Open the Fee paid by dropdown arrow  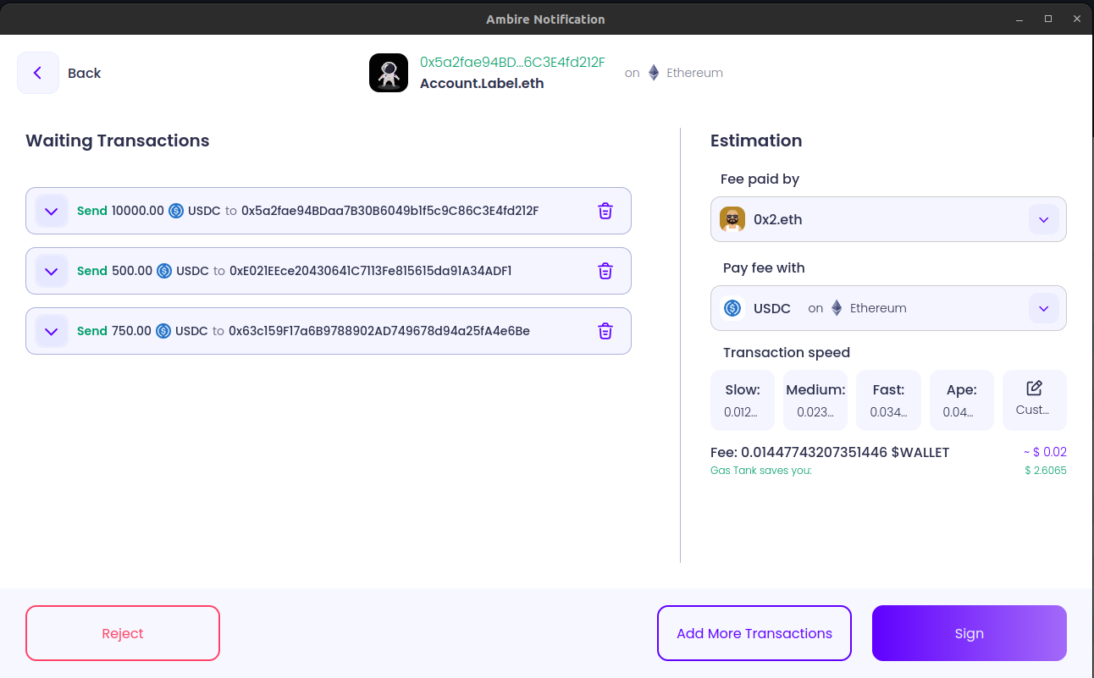pos(1043,219)
